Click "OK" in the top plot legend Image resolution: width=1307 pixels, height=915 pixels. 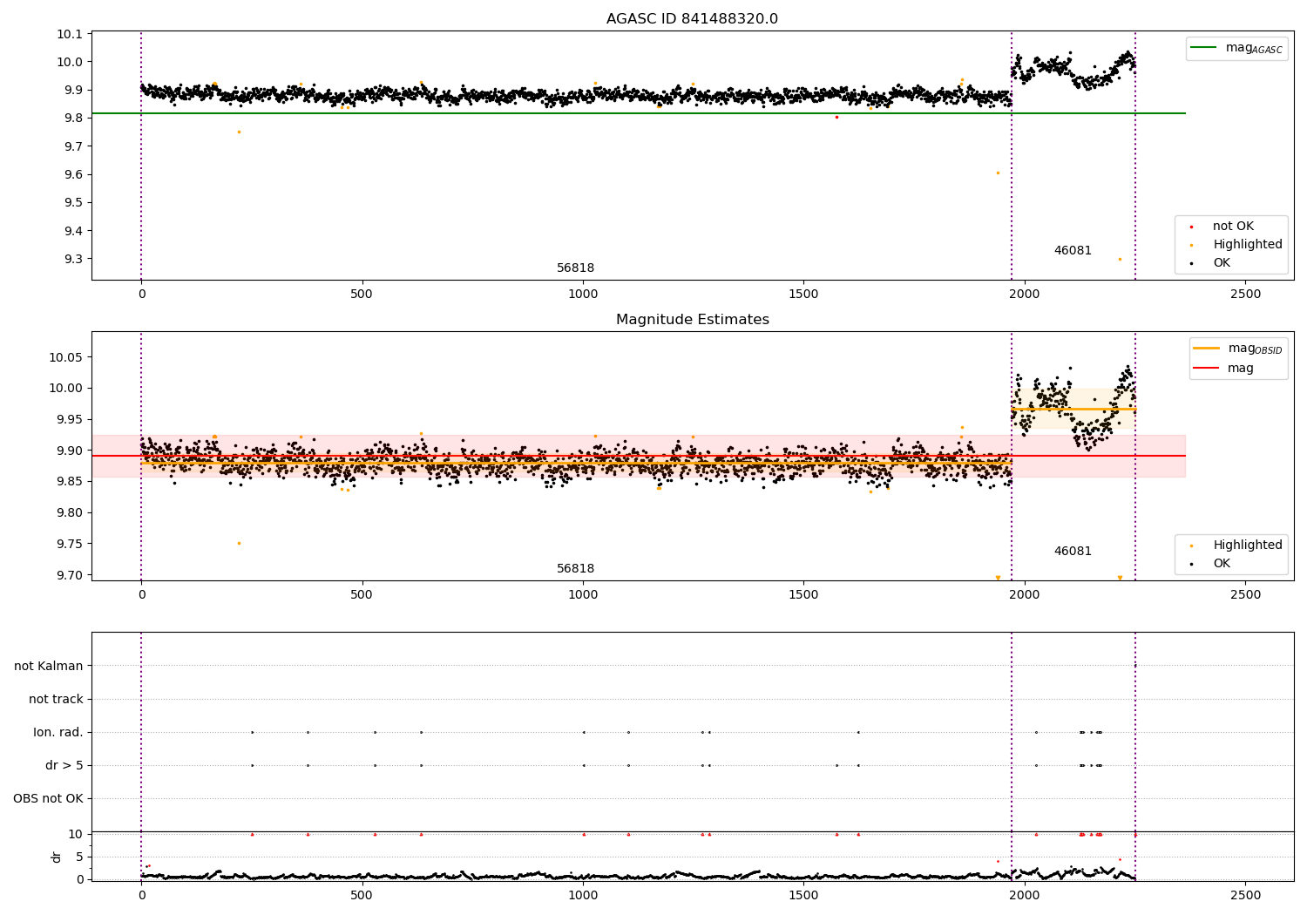pyautogui.click(x=1222, y=263)
